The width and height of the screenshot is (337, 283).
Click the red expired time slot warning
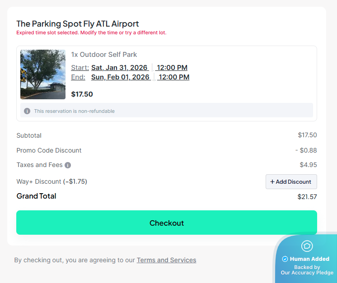(91, 32)
